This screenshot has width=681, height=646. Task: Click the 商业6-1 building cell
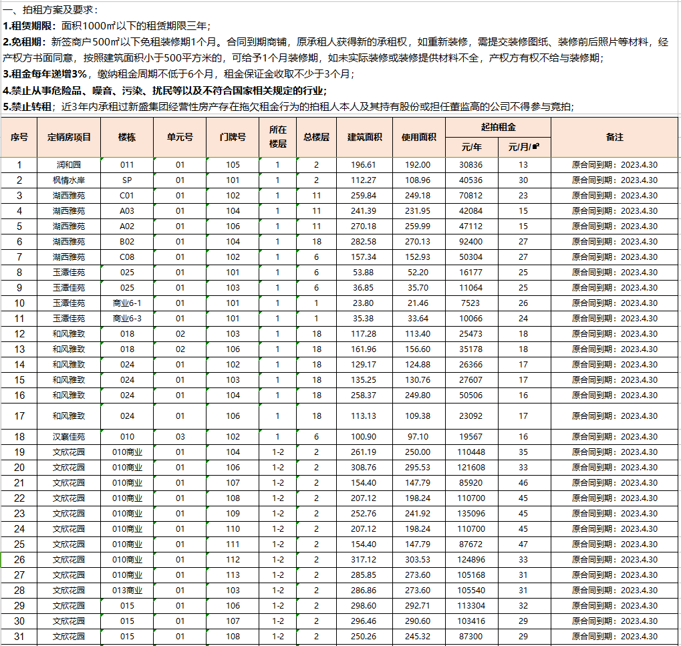coord(127,303)
